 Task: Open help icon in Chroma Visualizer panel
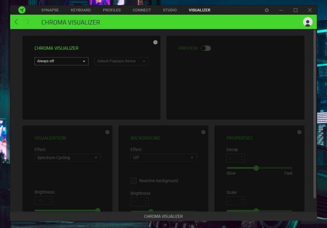coord(155,42)
